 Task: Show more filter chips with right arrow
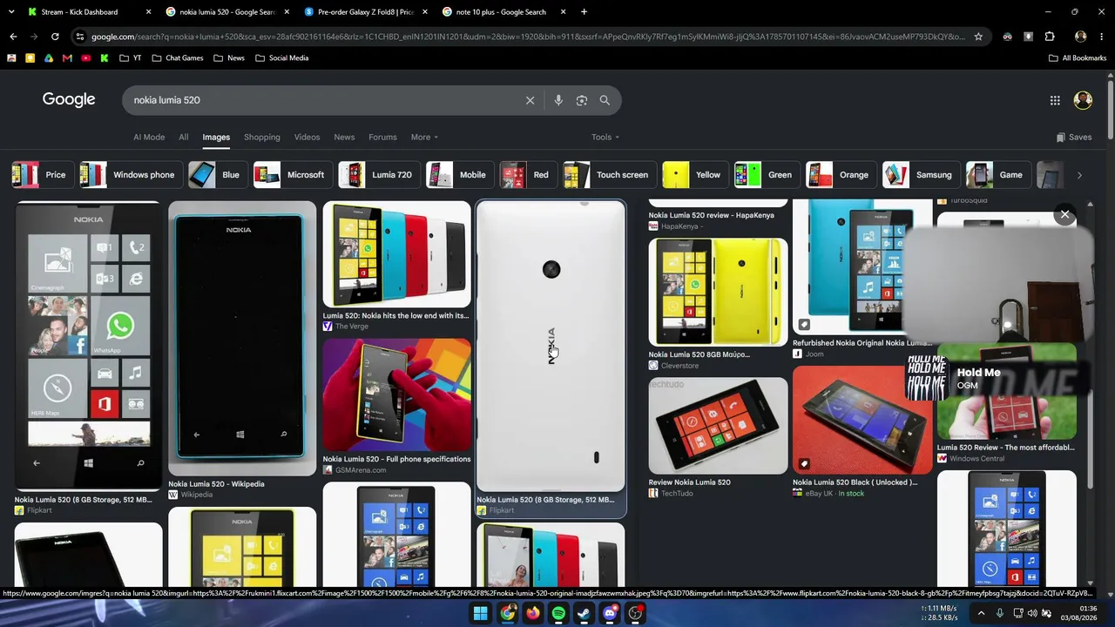click(x=1079, y=175)
